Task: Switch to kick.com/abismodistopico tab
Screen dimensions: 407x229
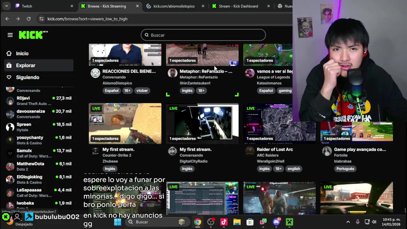Action: [174, 6]
